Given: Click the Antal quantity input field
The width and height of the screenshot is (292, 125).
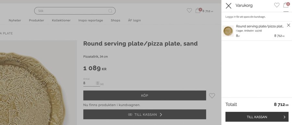Looking at the screenshot, I should point(90,83).
